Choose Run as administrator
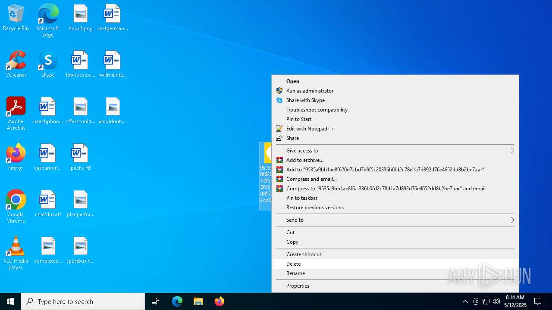 click(x=395, y=91)
